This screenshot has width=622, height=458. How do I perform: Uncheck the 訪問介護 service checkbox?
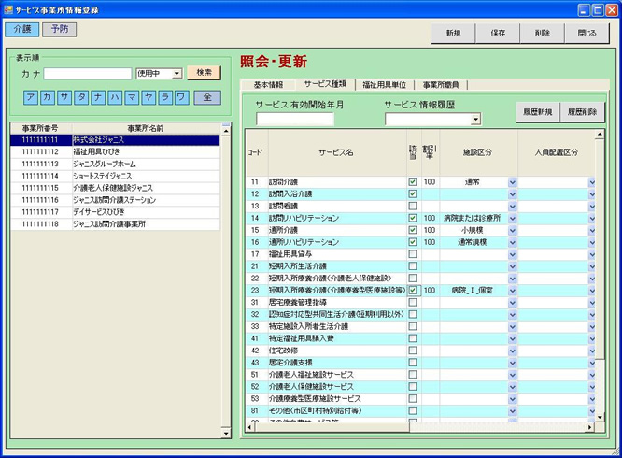pos(413,182)
